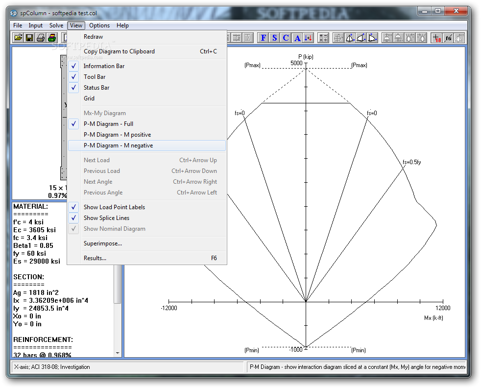
Task: Click the fs splice lines icon
Action: (x=448, y=38)
